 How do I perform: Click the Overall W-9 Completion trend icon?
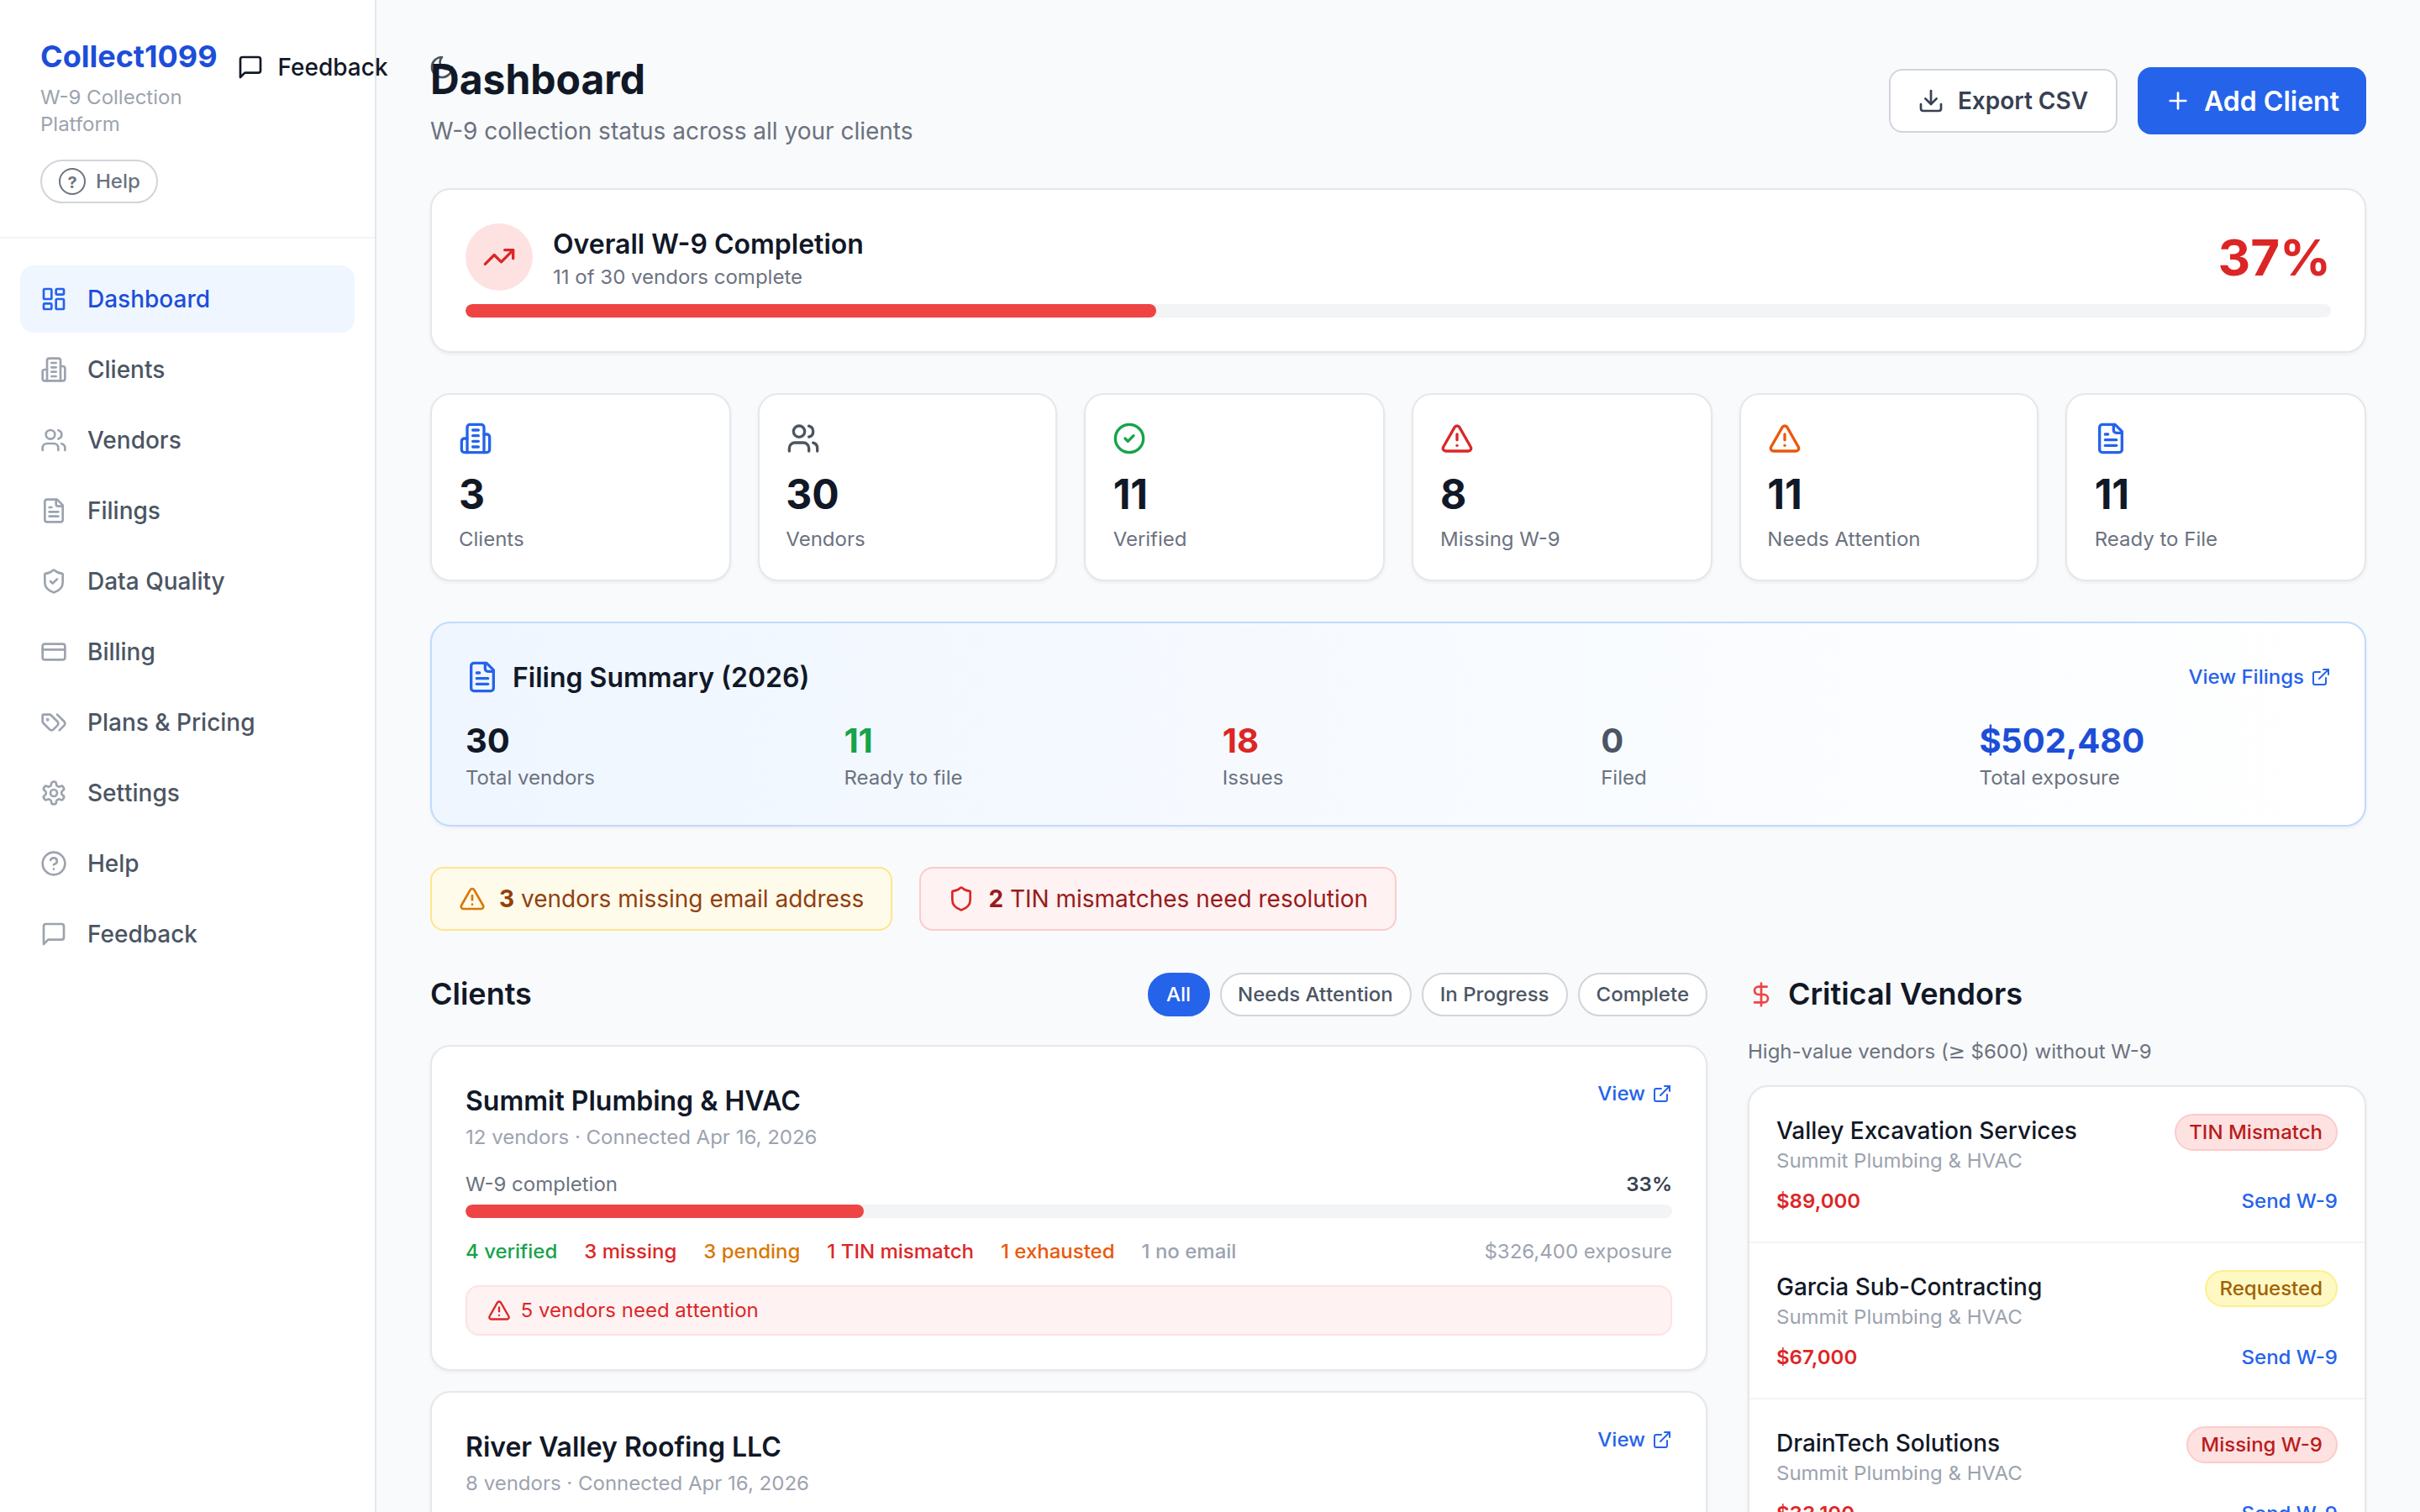499,257
